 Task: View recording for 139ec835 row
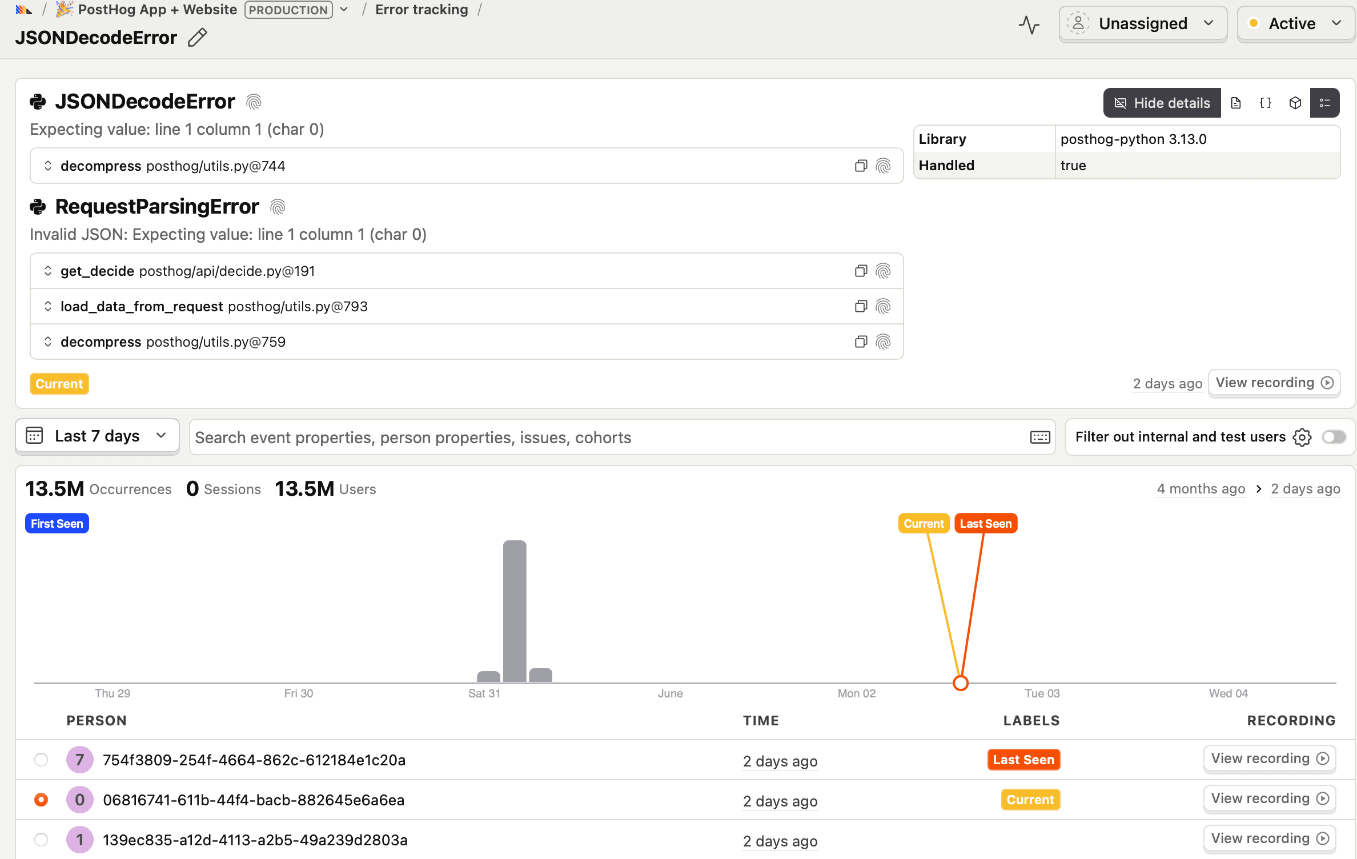[1270, 838]
